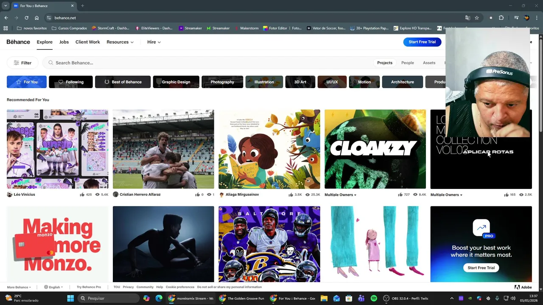543x305 pixels.
Task: Open the CLOAKZY project thumbnail
Action: point(375,149)
